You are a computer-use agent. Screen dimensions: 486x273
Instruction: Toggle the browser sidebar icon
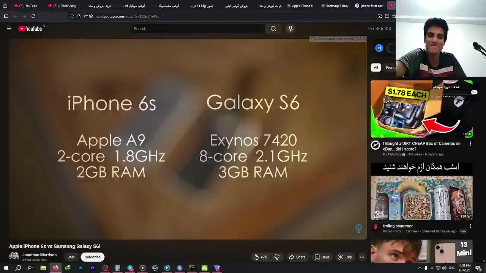pyautogui.click(x=6, y=16)
